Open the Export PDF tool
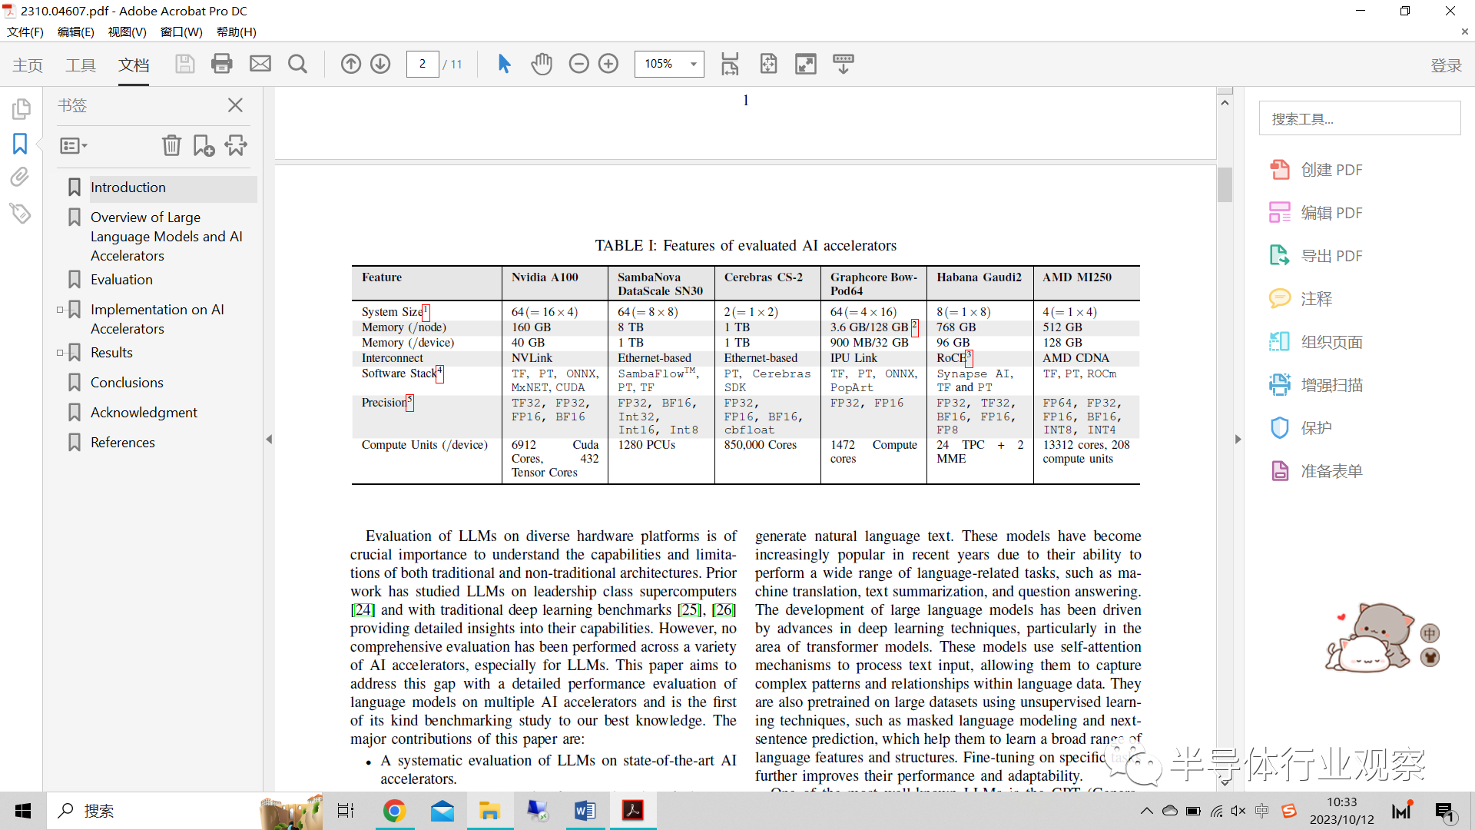The width and height of the screenshot is (1475, 830). tap(1316, 256)
